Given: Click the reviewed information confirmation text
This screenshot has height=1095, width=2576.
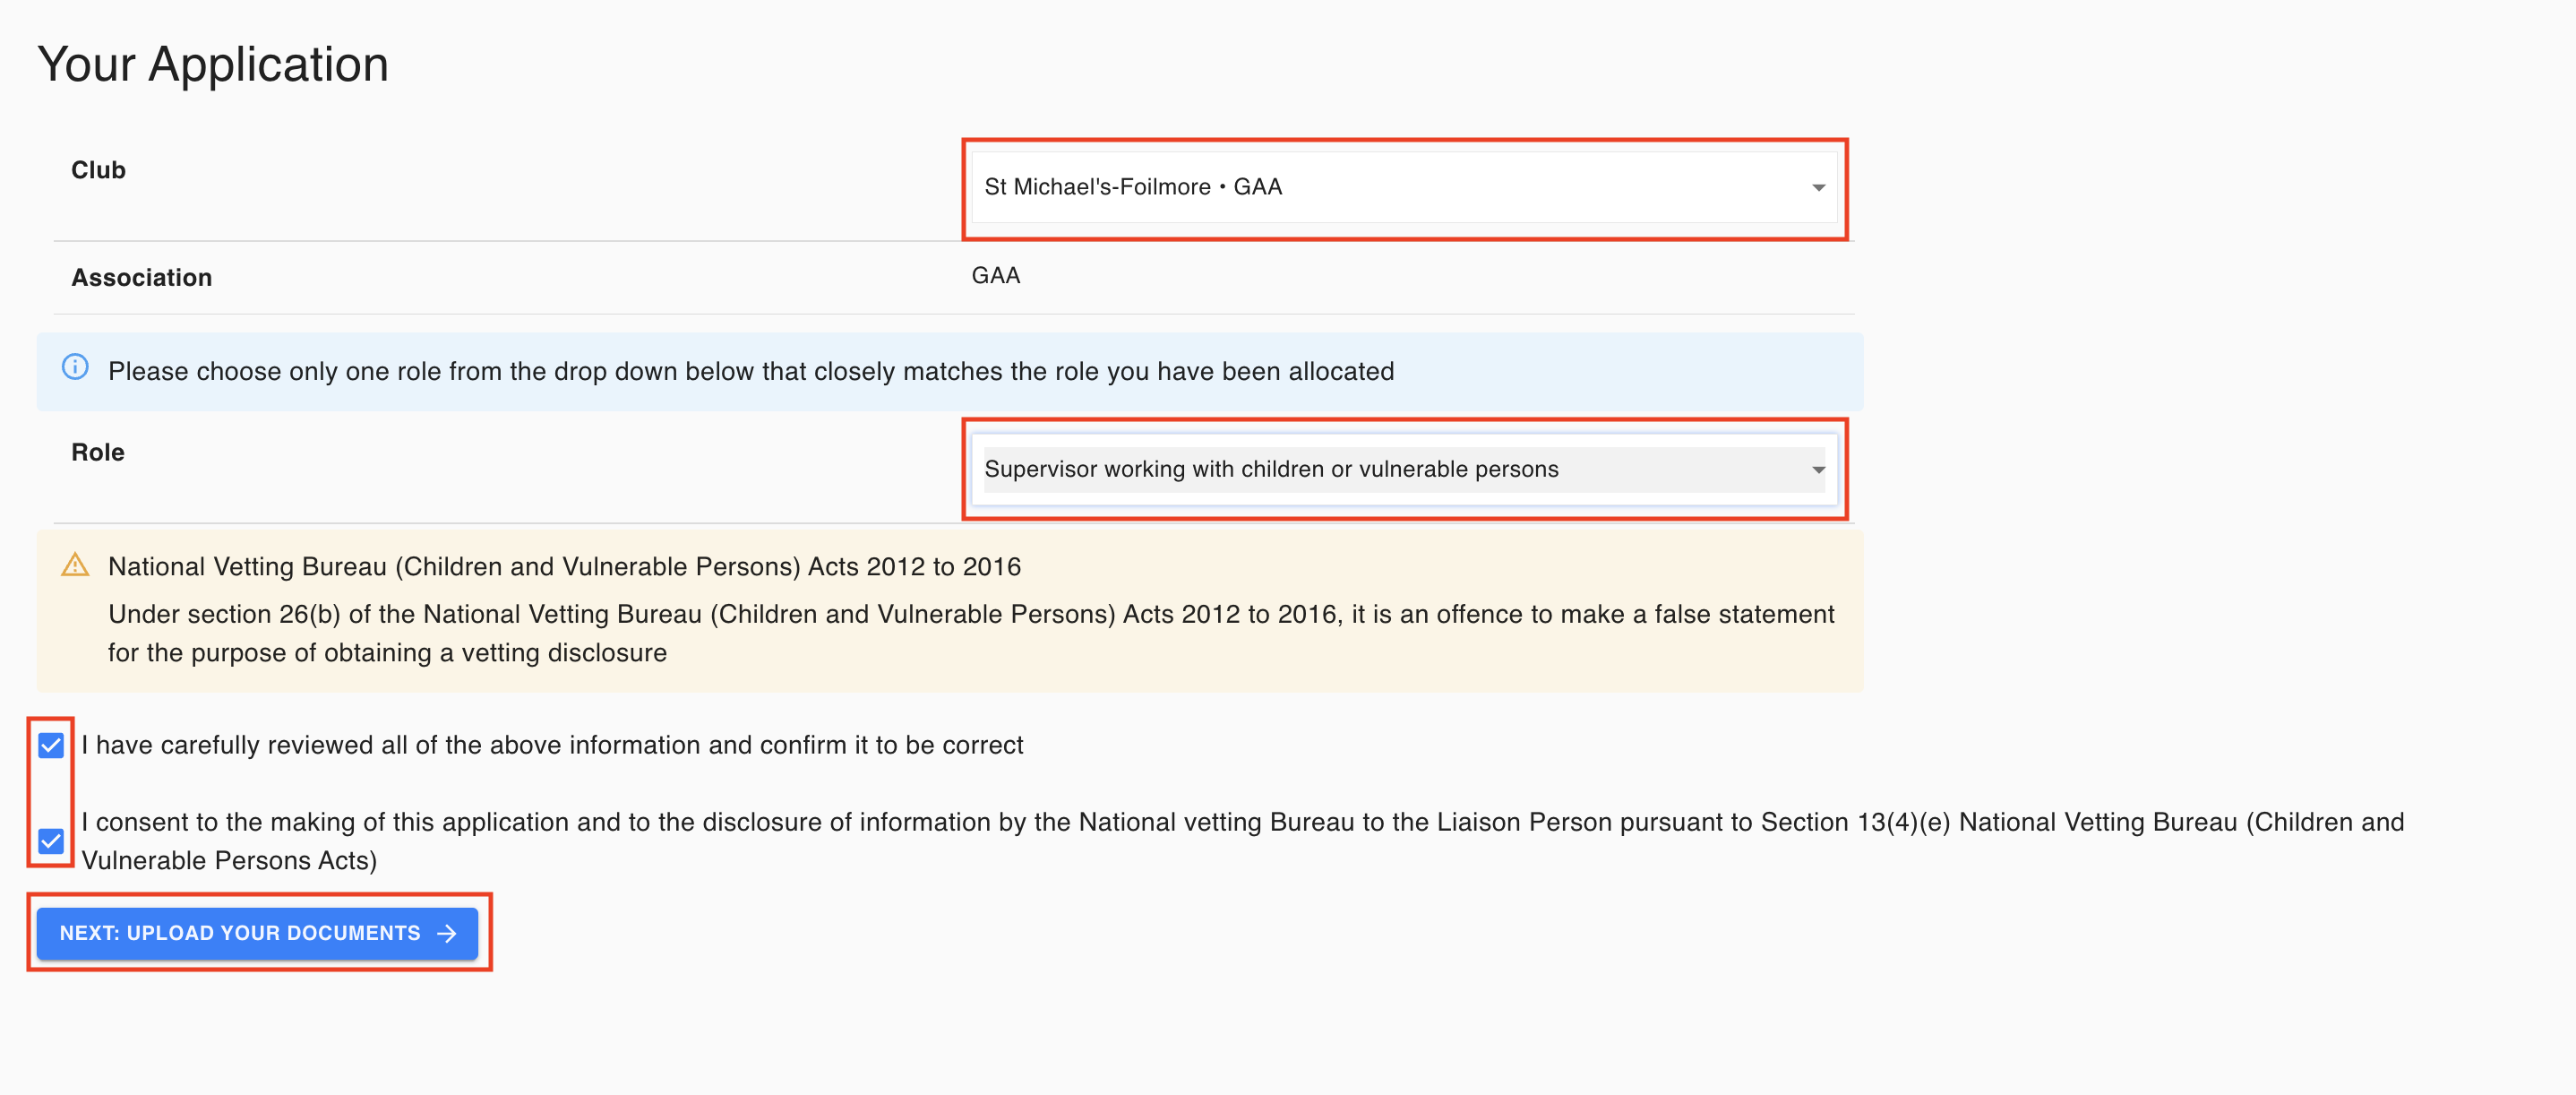Looking at the screenshot, I should tap(552, 745).
